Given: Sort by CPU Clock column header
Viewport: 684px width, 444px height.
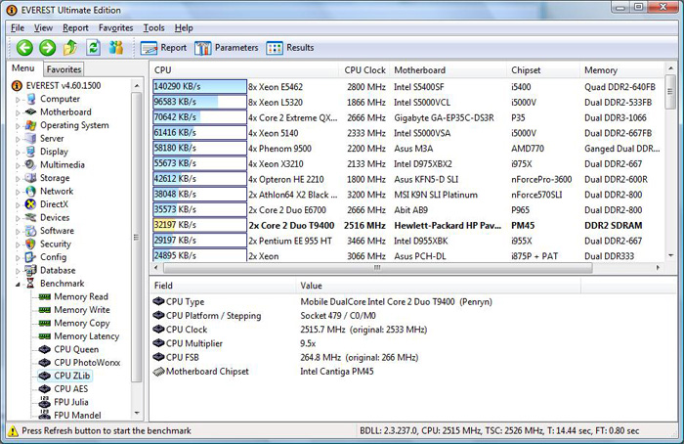Looking at the screenshot, I should 363,69.
